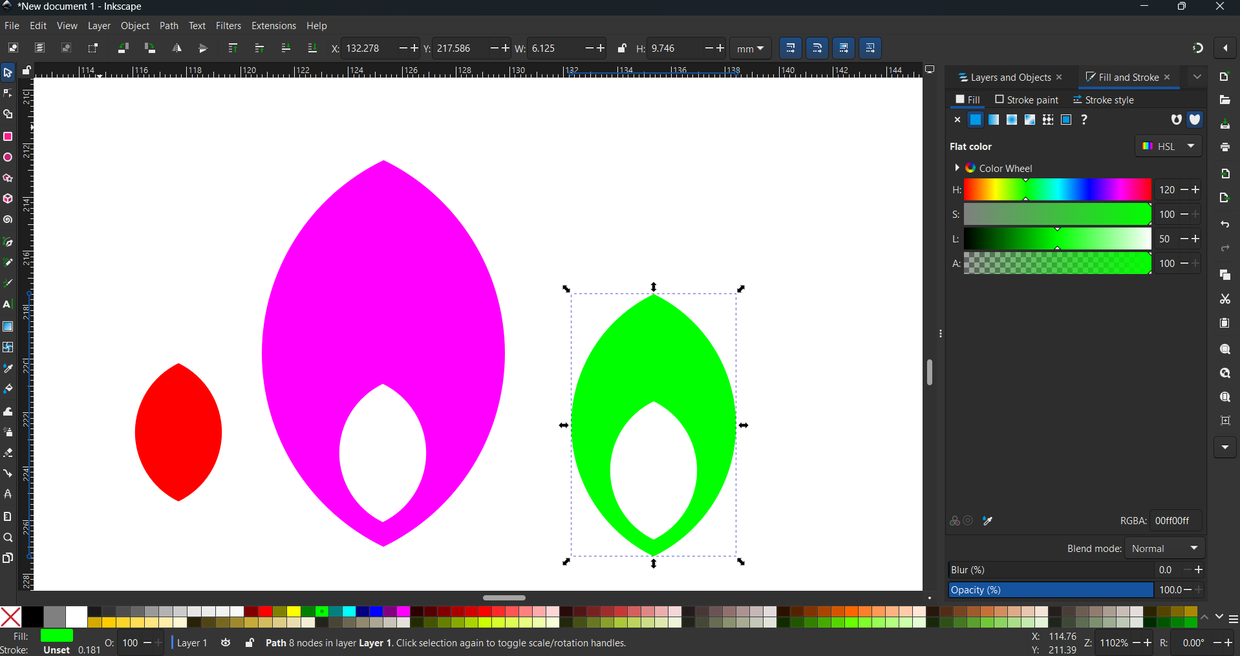The image size is (1240, 656).
Task: Toggle scale rounded corners option
Action: pos(817,48)
